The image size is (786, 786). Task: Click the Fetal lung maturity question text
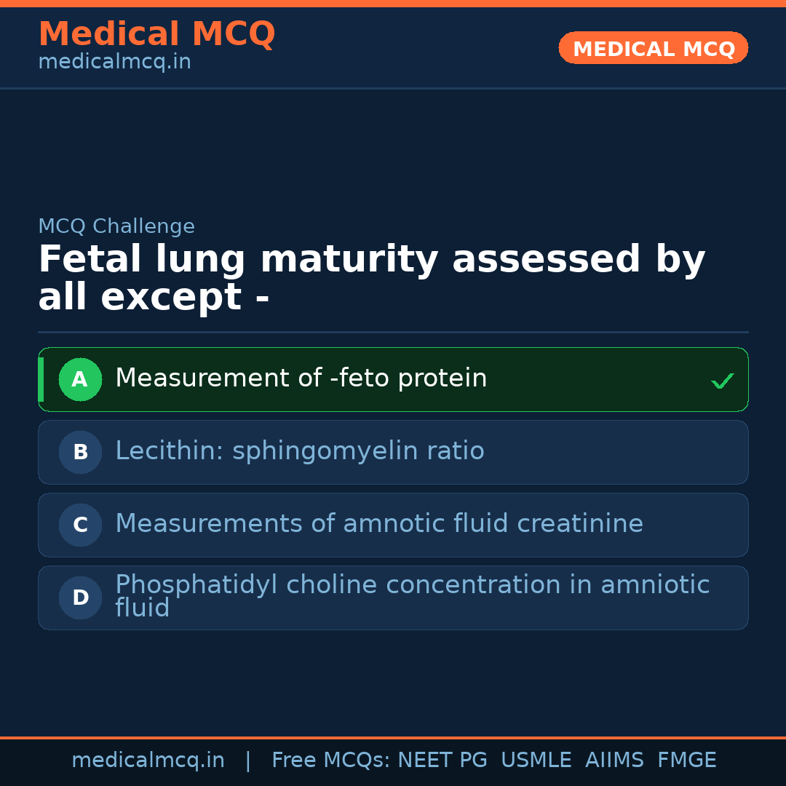(371, 279)
